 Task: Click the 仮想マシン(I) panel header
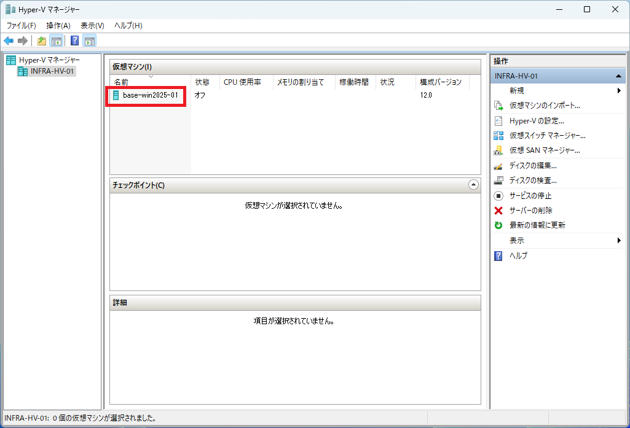pyautogui.click(x=295, y=67)
